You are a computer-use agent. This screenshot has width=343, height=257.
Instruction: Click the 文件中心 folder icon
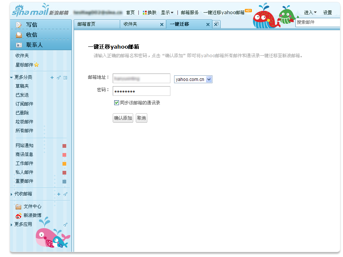tap(18, 206)
